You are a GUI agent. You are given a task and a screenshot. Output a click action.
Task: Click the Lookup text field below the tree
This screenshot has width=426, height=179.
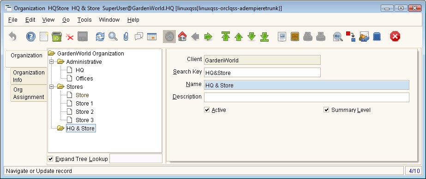[x=136, y=159]
